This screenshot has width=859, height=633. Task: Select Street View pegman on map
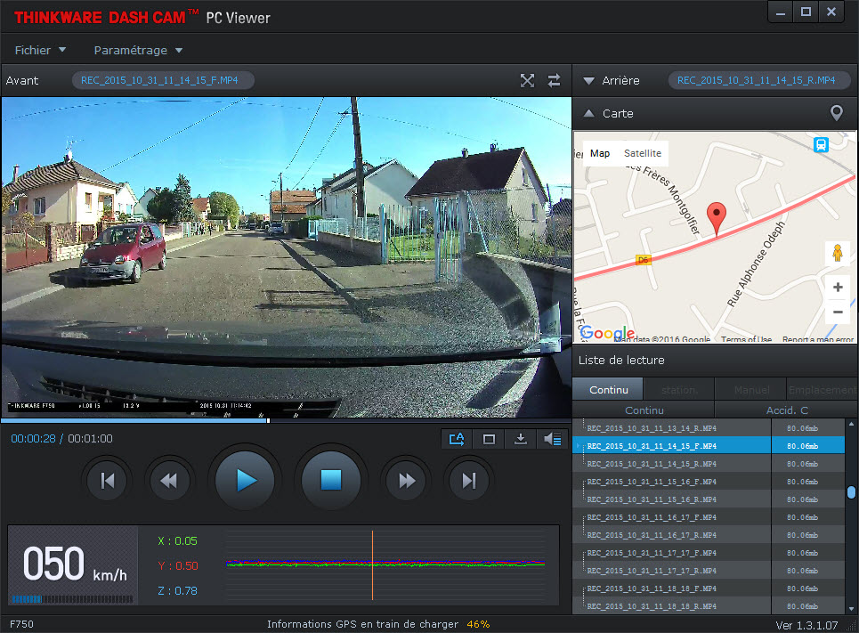pos(837,253)
